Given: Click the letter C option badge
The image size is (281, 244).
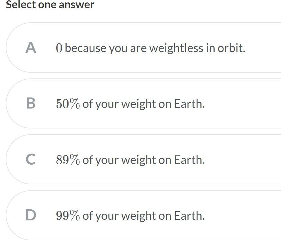Looking at the screenshot, I should (x=31, y=159).
